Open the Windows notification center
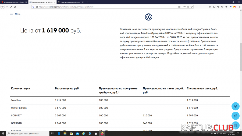 click(x=238, y=134)
